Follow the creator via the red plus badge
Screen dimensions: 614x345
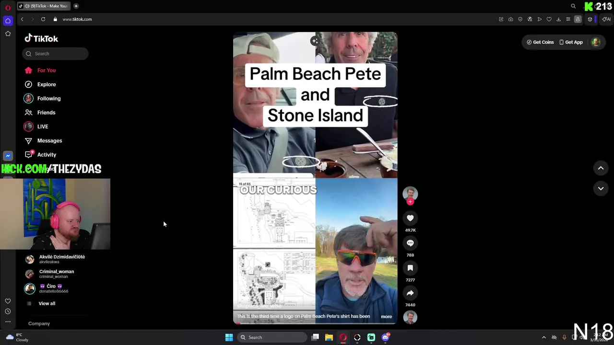click(410, 202)
